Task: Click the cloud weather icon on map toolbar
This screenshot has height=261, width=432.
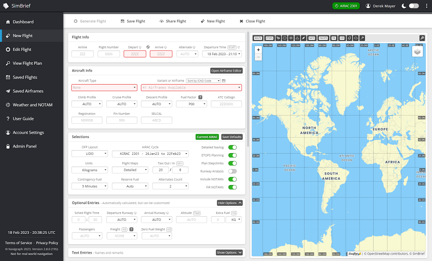Action: click(356, 38)
